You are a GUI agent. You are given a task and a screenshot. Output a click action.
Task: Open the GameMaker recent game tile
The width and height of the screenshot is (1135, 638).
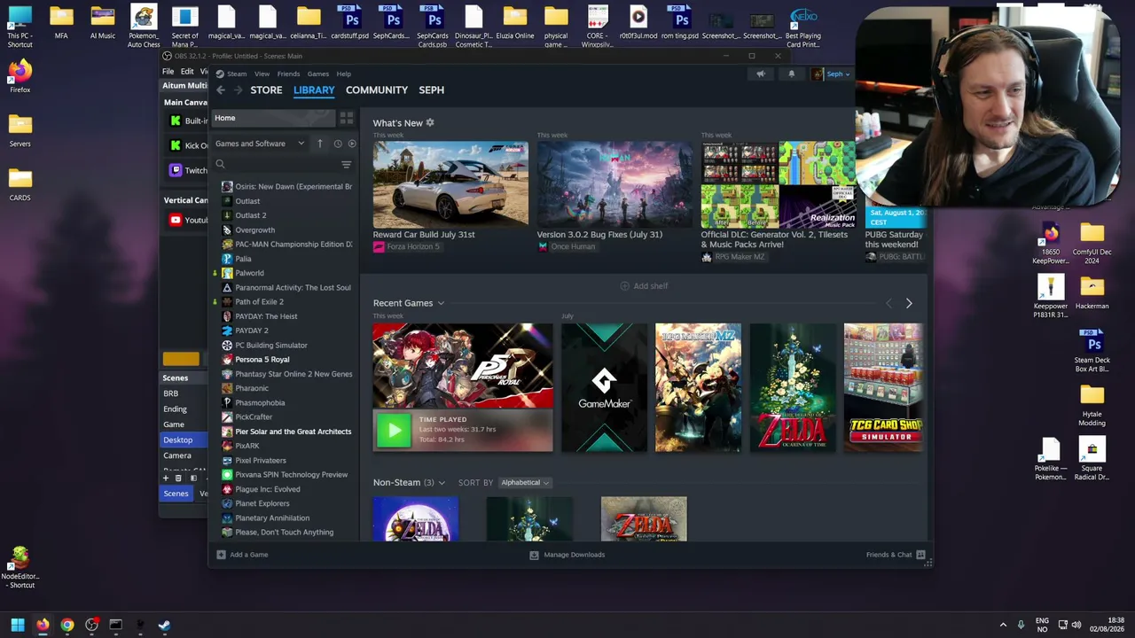pos(604,388)
